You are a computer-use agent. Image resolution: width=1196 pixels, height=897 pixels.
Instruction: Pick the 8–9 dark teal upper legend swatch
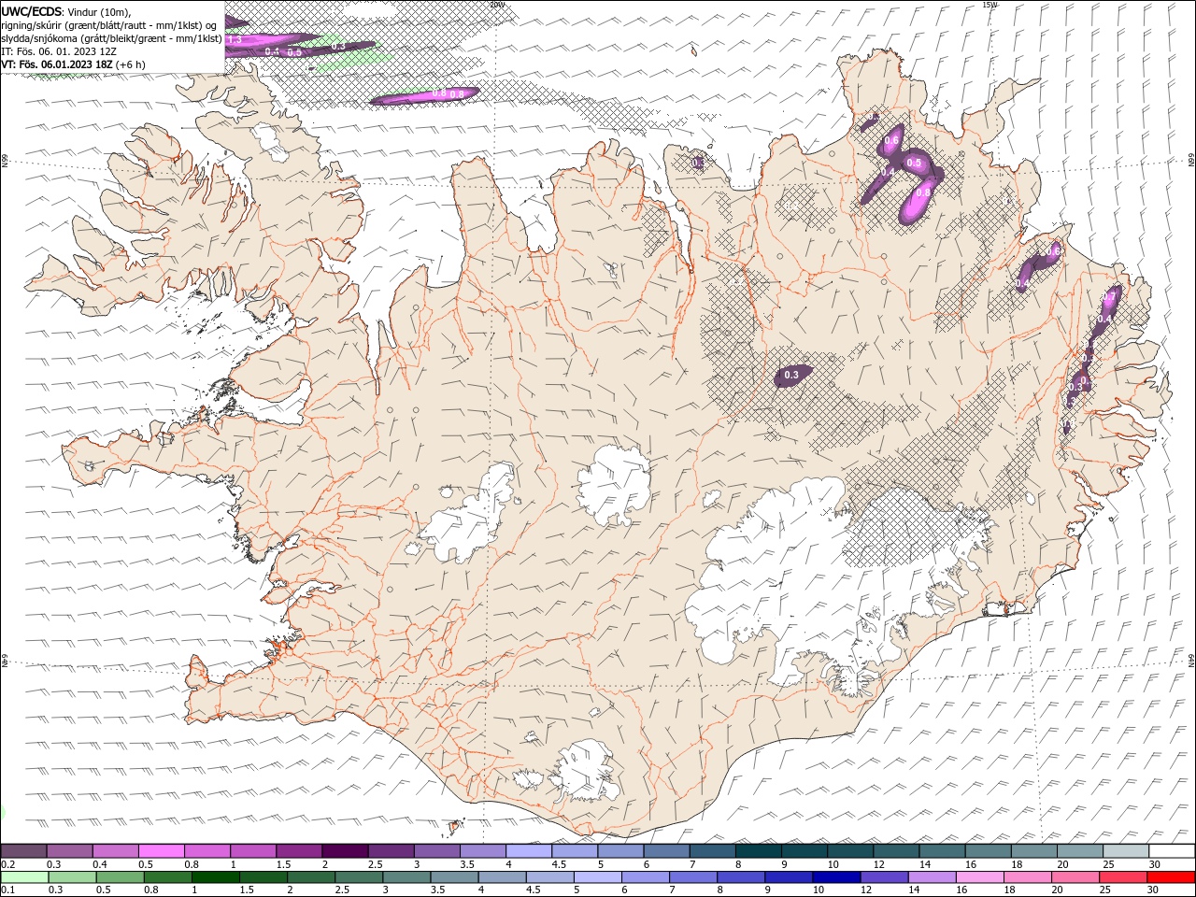click(759, 850)
